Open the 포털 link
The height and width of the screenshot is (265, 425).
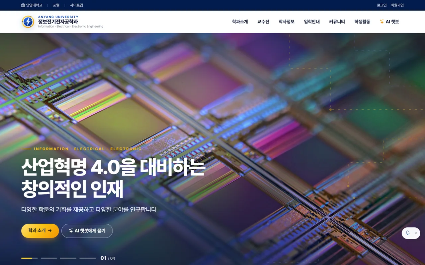[x=56, y=5]
